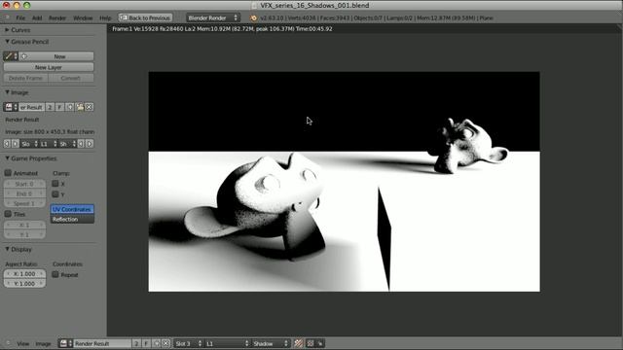Open the Help menu
The height and width of the screenshot is (350, 623).
click(x=105, y=17)
